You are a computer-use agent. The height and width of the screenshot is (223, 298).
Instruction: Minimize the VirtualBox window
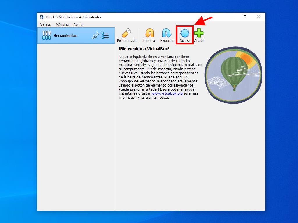click(x=232, y=17)
